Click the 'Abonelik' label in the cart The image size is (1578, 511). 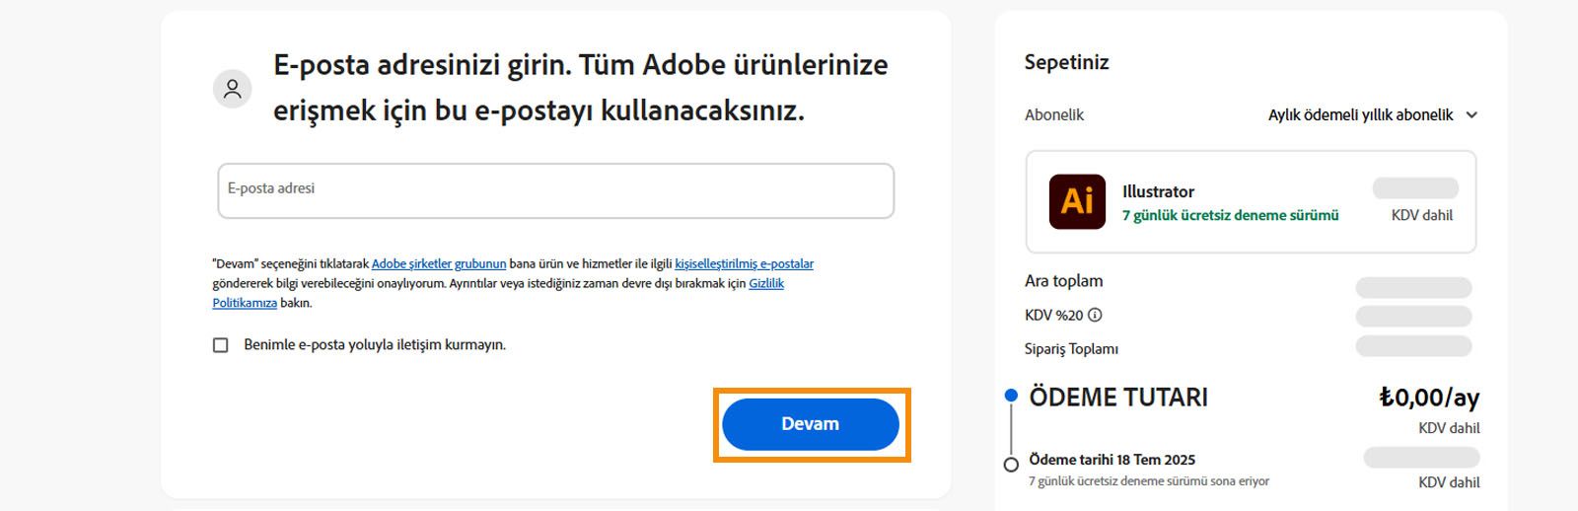pos(1053,115)
